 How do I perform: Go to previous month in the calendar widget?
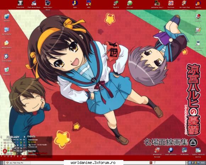tap(1, 137)
